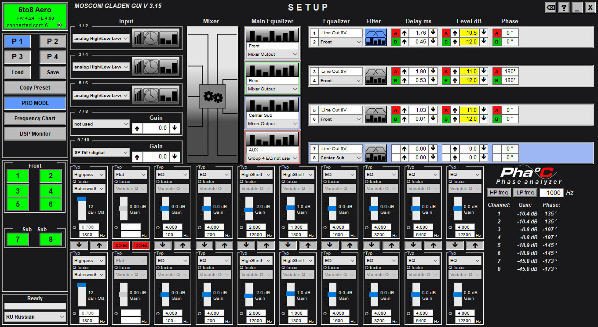Adjust upper 12000 Hz HighShelf gain slider
Screen dimensions: 598x327
tap(248, 209)
